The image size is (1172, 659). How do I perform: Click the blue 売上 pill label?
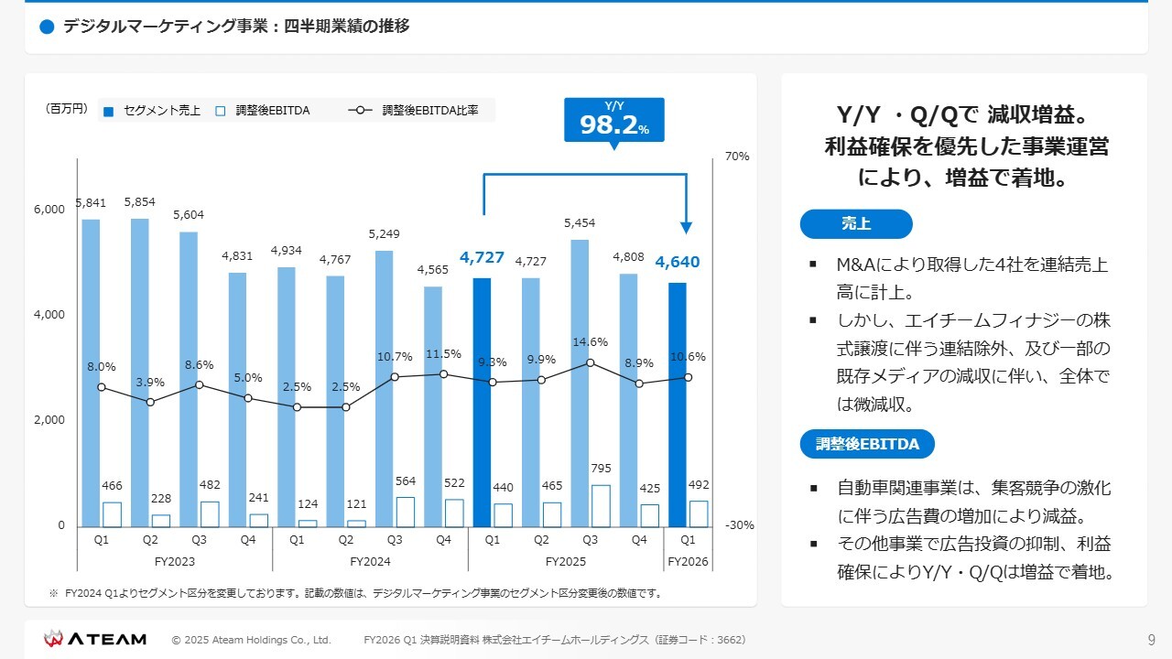coord(855,224)
